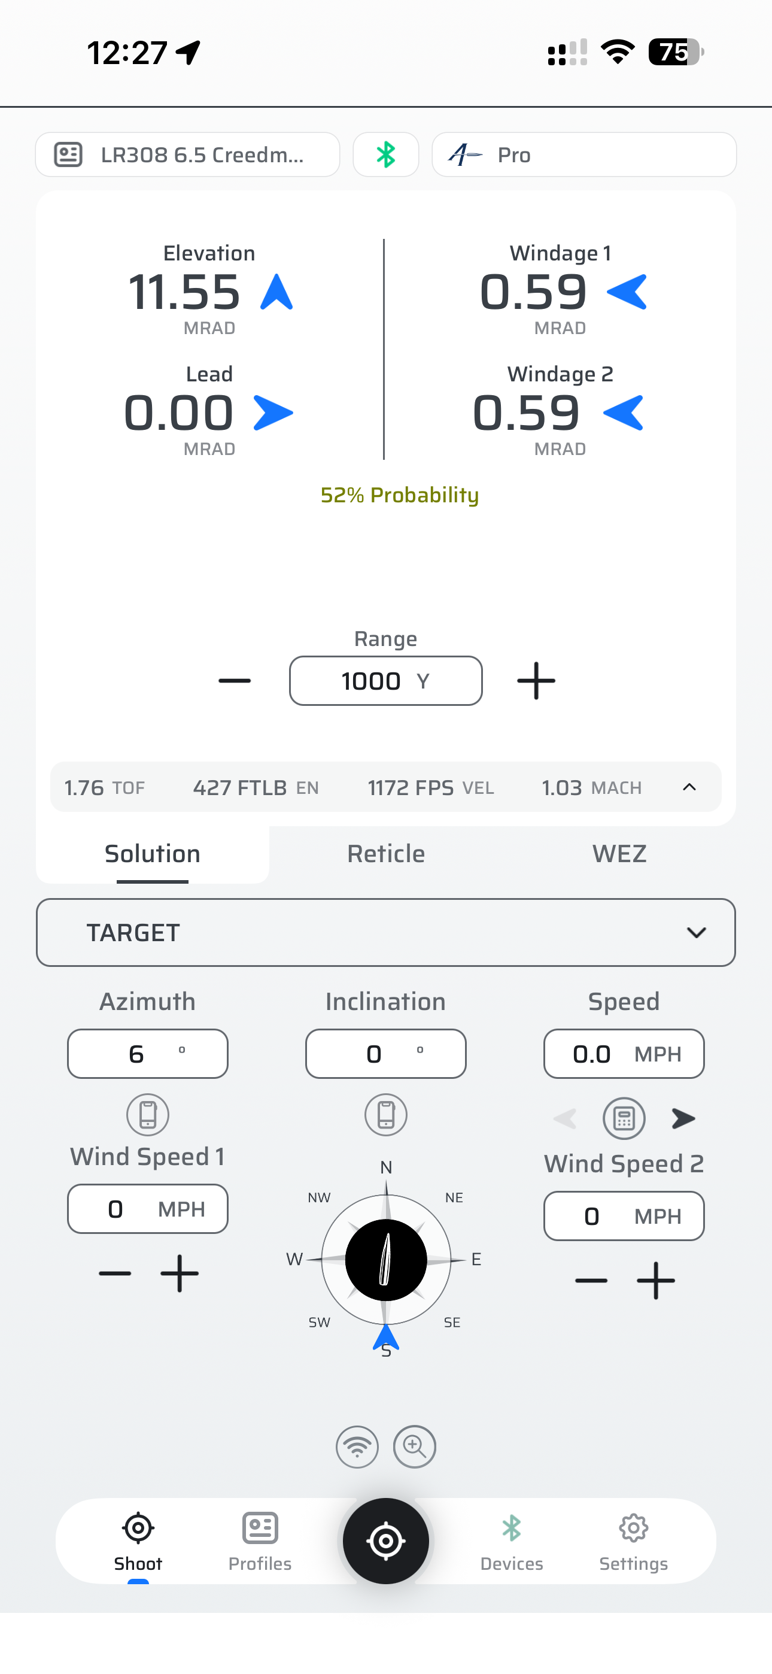The image size is (772, 1674).
Task: Switch to the WEZ tab
Action: coord(619,854)
